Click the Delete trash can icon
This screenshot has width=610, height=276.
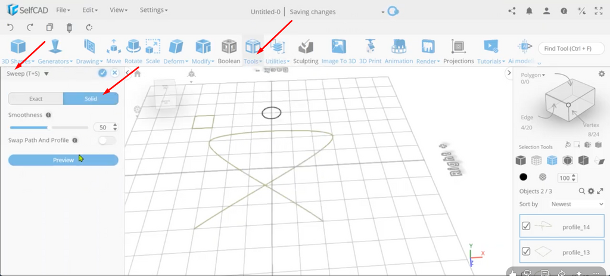point(69,27)
